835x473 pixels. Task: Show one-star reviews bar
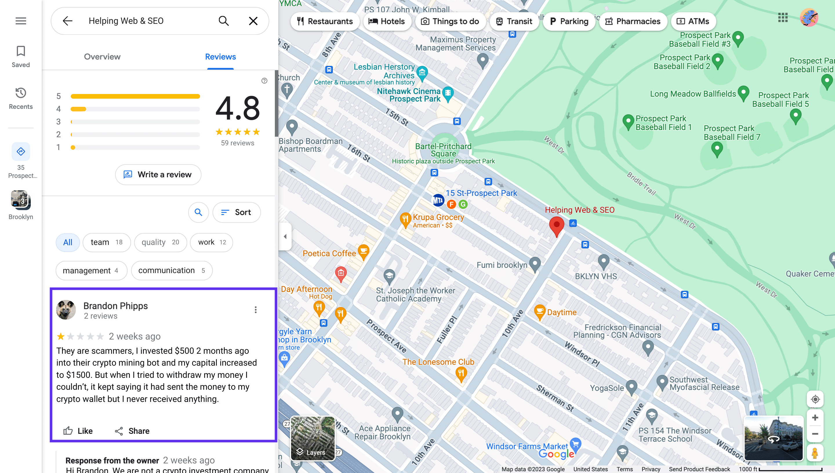click(x=135, y=147)
